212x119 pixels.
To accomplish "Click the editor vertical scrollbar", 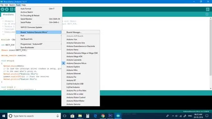I will [210, 53].
